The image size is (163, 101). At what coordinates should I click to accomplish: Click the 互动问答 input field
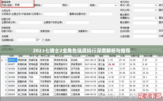145,31
